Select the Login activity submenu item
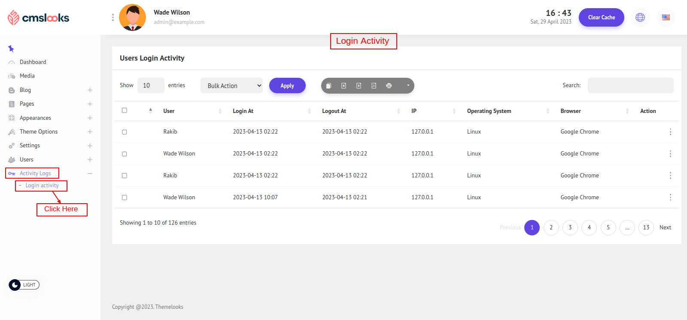The height and width of the screenshot is (320, 687). point(42,186)
